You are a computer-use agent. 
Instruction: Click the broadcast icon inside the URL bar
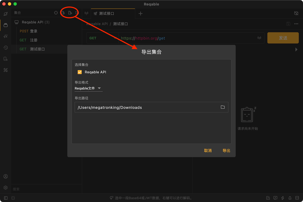tap(259, 38)
